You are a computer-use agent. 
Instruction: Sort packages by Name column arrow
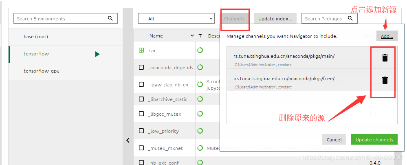[x=192, y=35]
